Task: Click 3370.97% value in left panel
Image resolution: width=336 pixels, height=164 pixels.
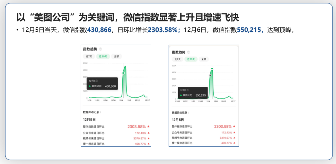Action: pos(139,138)
